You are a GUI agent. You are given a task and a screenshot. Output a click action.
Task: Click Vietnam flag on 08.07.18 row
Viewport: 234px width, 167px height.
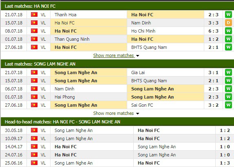34,31
